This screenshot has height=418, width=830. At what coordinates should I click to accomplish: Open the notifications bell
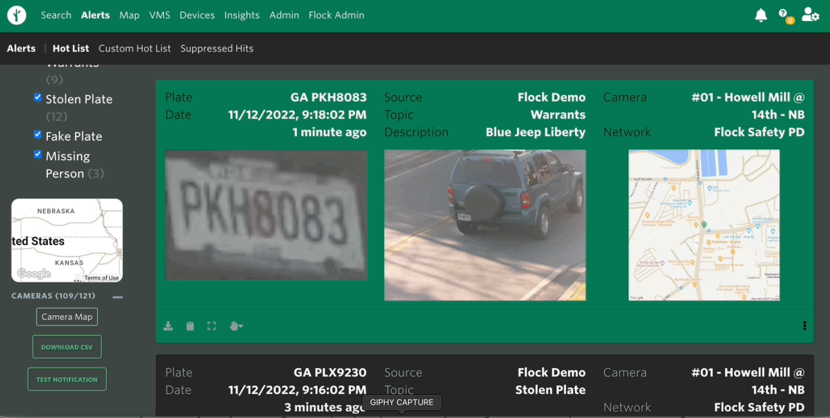tap(760, 15)
